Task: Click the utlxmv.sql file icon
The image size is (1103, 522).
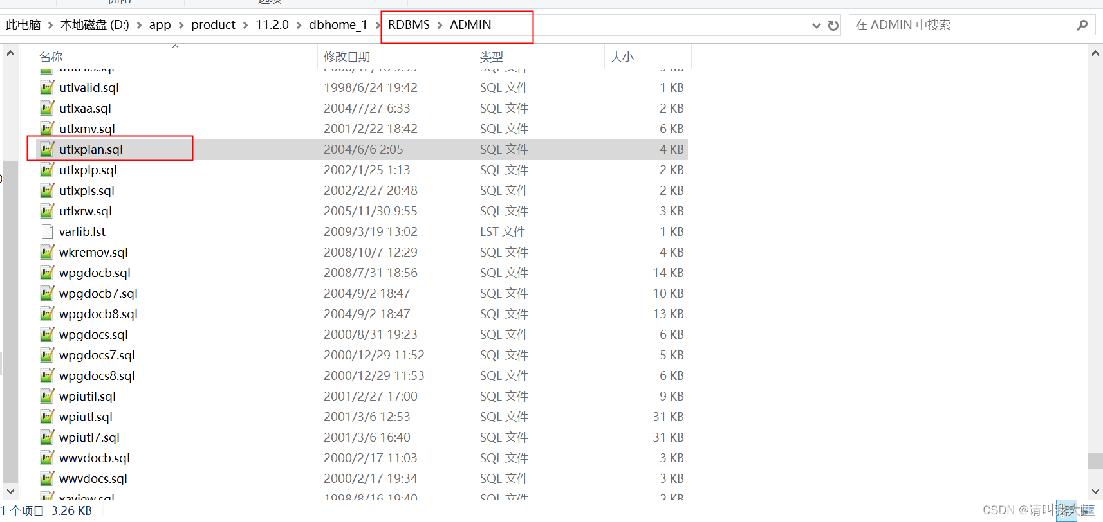Action: 47,129
